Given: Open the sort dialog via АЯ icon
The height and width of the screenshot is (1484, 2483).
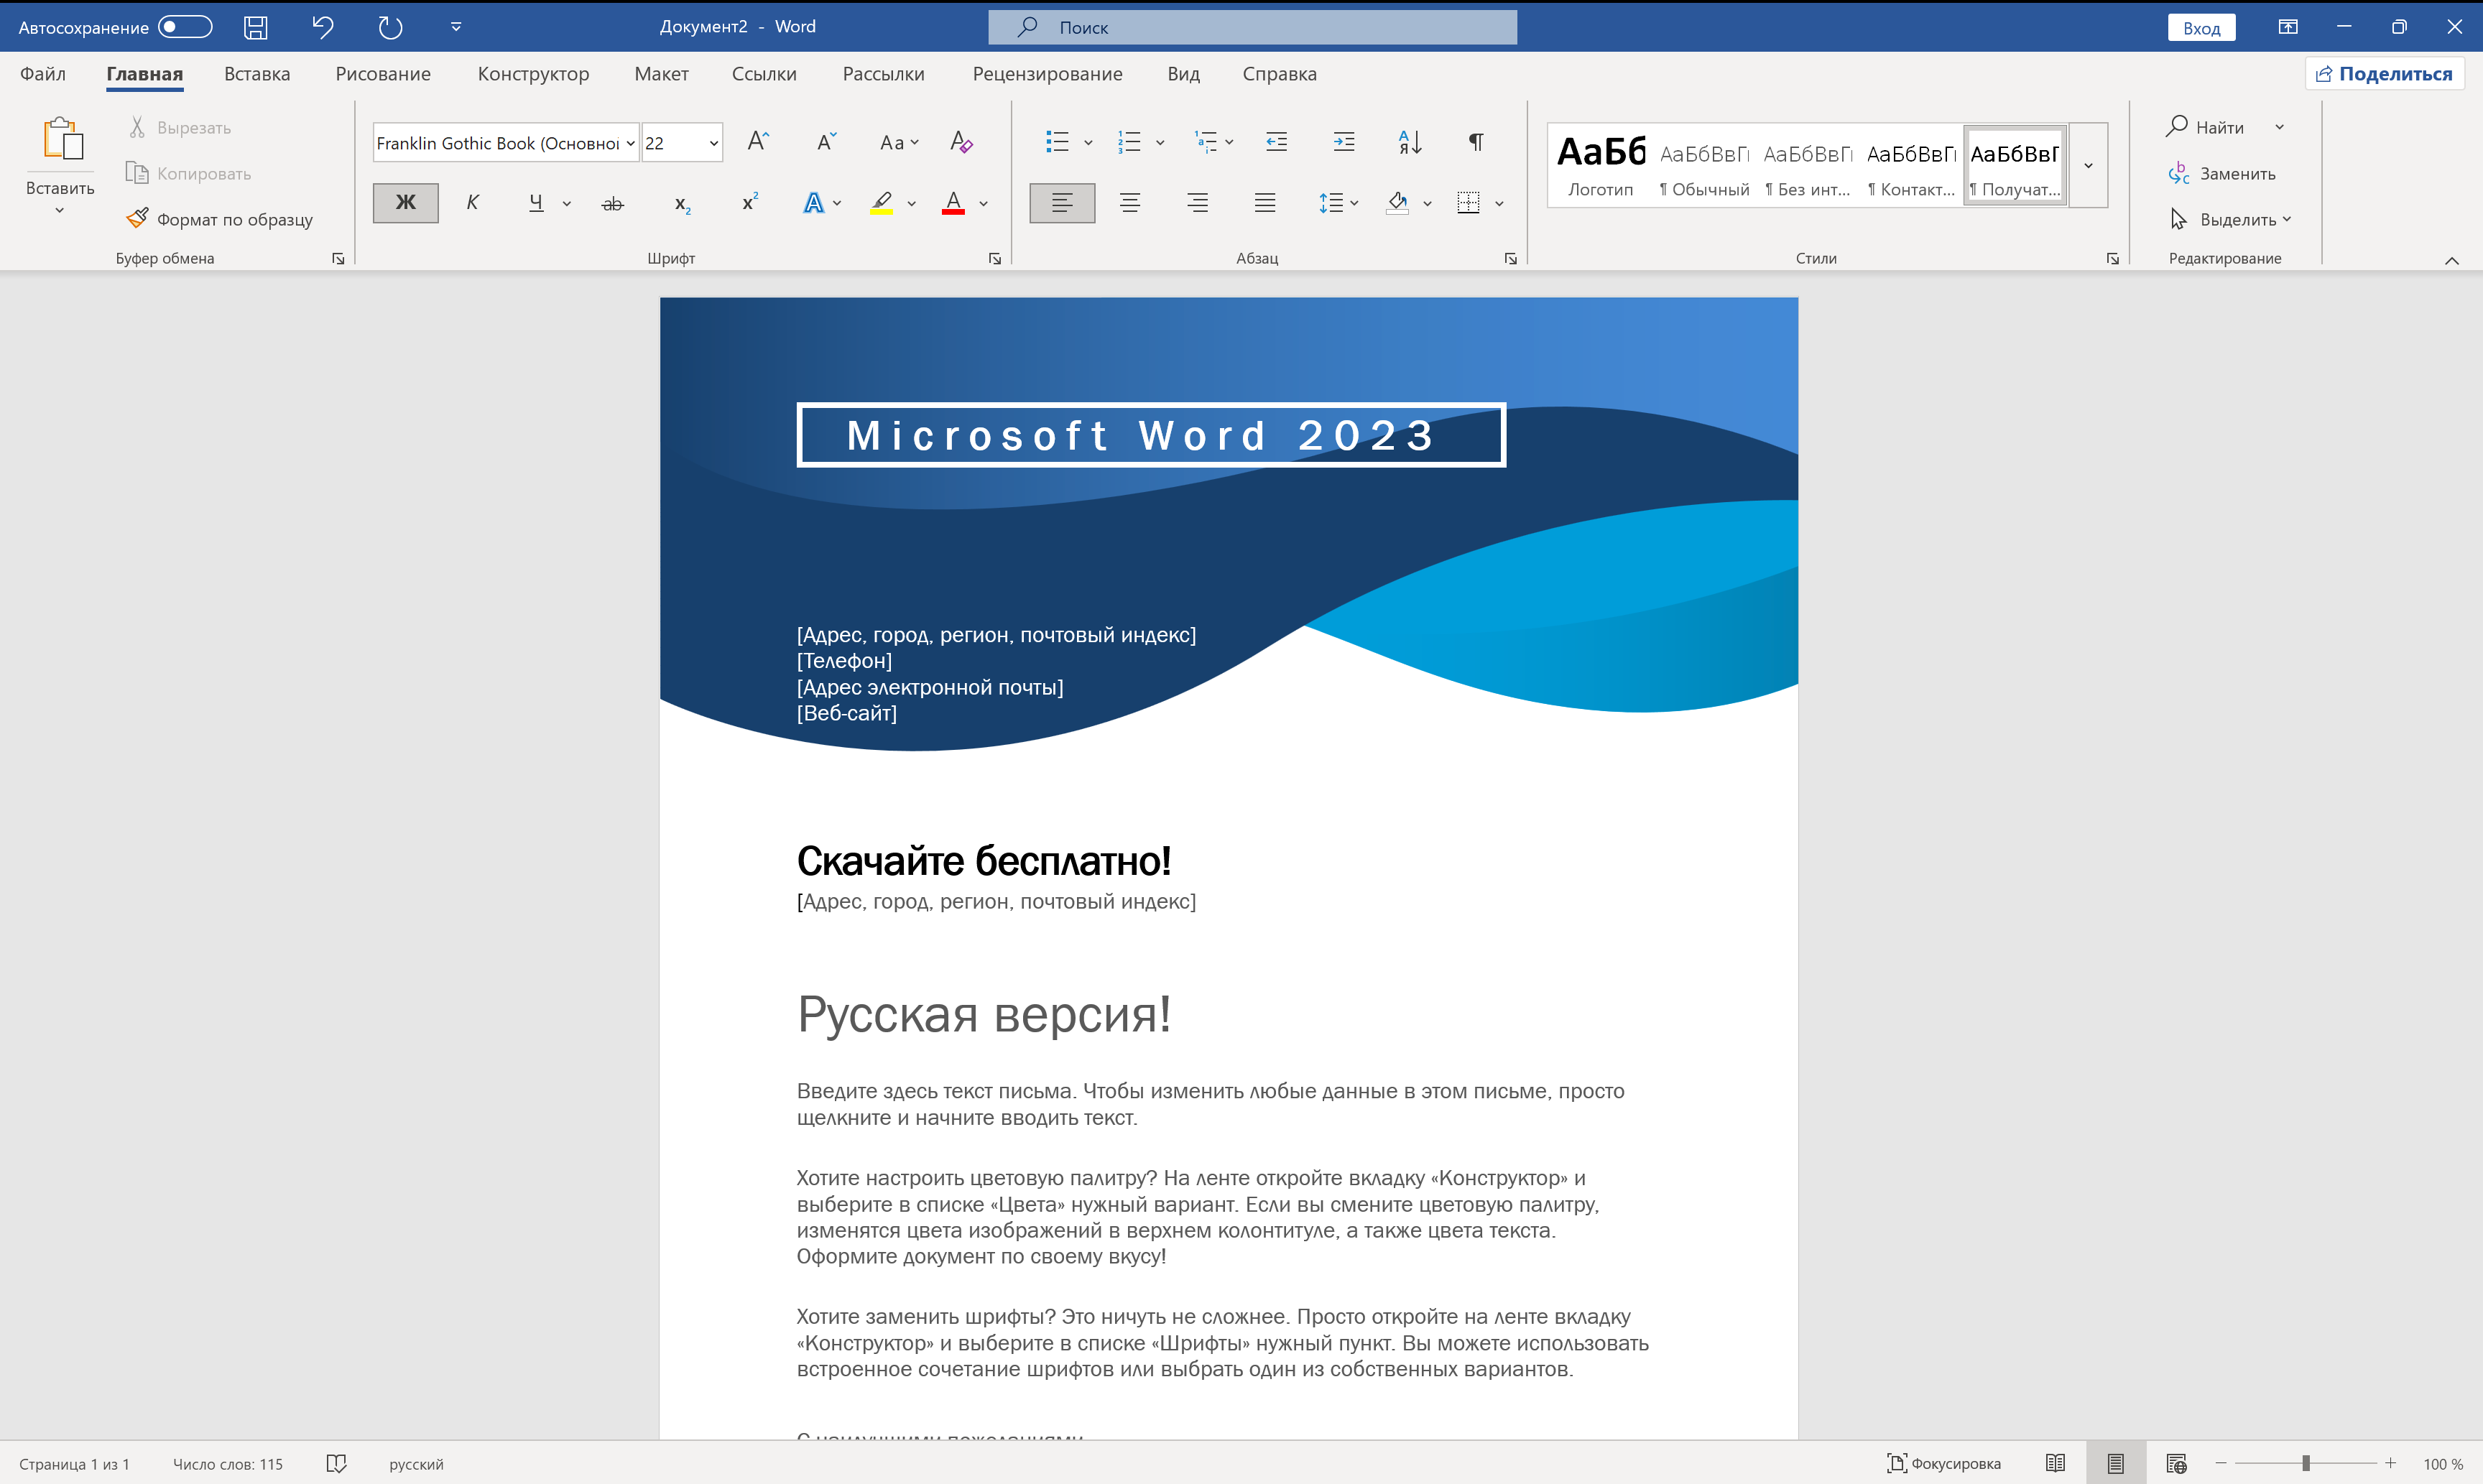Looking at the screenshot, I should coord(1409,141).
